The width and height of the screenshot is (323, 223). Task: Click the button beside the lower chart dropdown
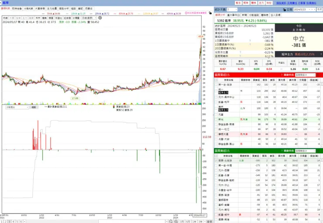point(34,107)
